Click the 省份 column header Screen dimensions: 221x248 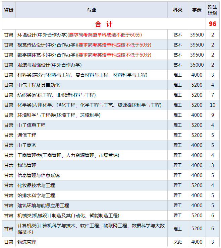click(x=9, y=10)
